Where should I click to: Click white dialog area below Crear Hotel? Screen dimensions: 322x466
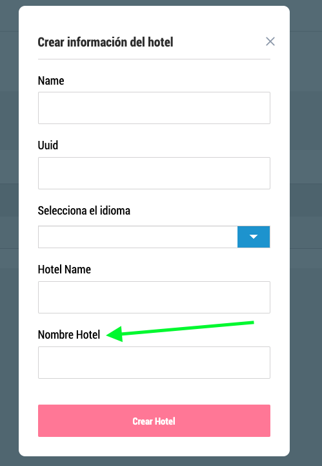[x=154, y=447]
